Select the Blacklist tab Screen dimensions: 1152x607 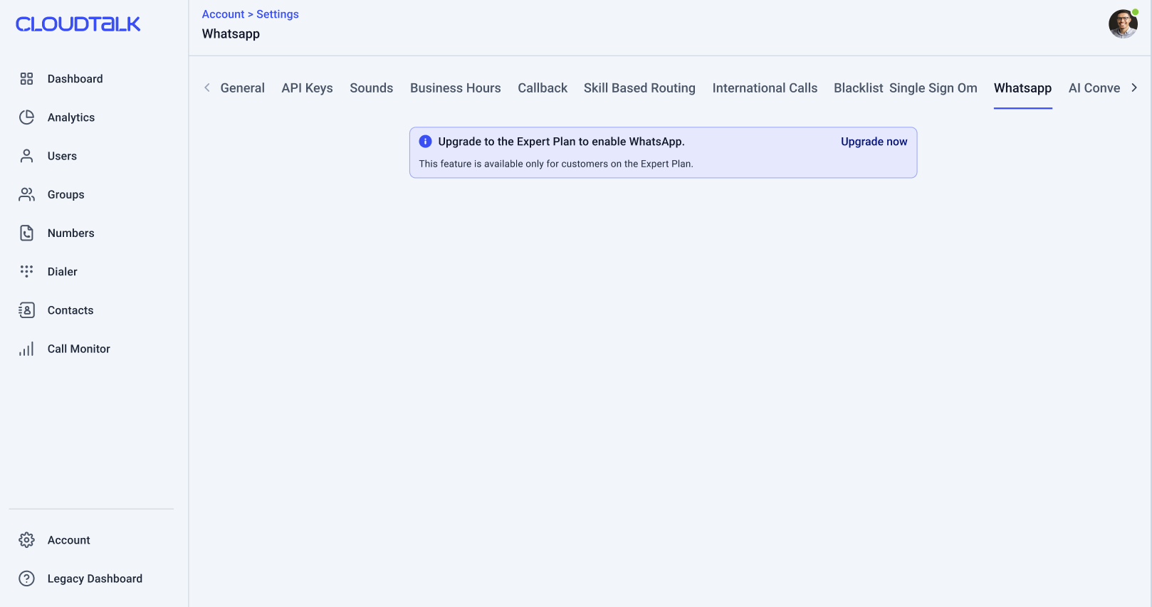858,88
